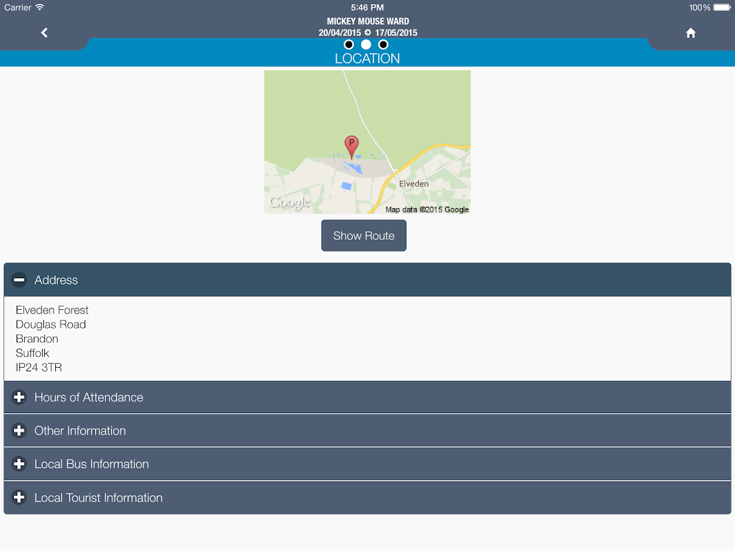Tap the 20/04/2015 start date

340,33
